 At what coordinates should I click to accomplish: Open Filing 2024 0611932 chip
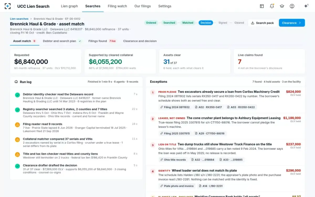coord(175,107)
